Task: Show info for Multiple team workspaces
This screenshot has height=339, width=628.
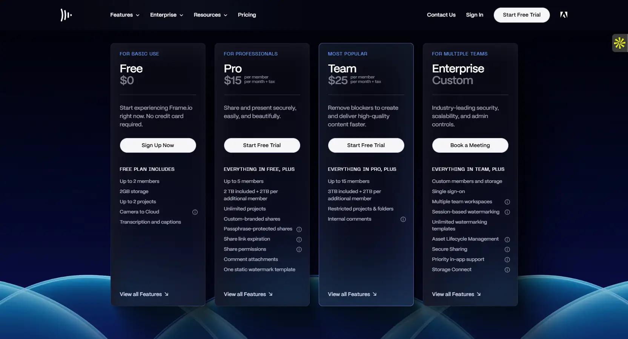Action: [507, 202]
